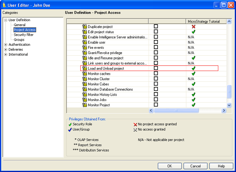Click the lock icon beside Fire events
Viewport: 236px width, 172px height.
click(x=85, y=47)
